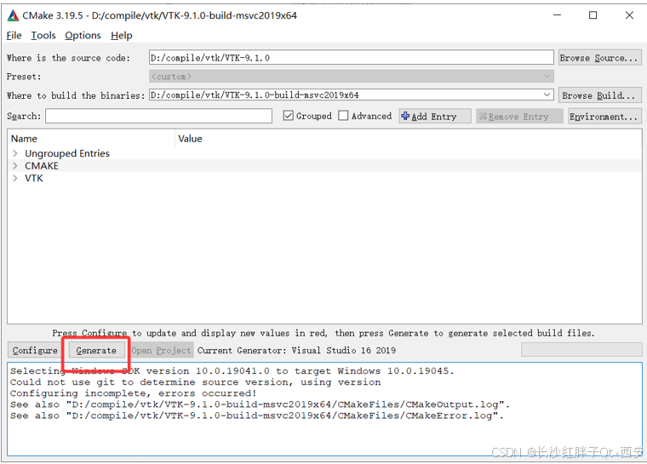Select the VTK row label
The image size is (647, 464).
coord(34,178)
